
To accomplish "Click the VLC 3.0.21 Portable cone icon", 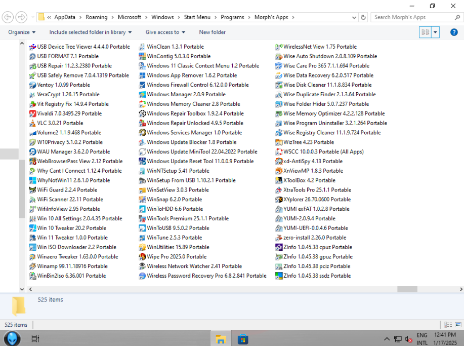I will [x=32, y=123].
